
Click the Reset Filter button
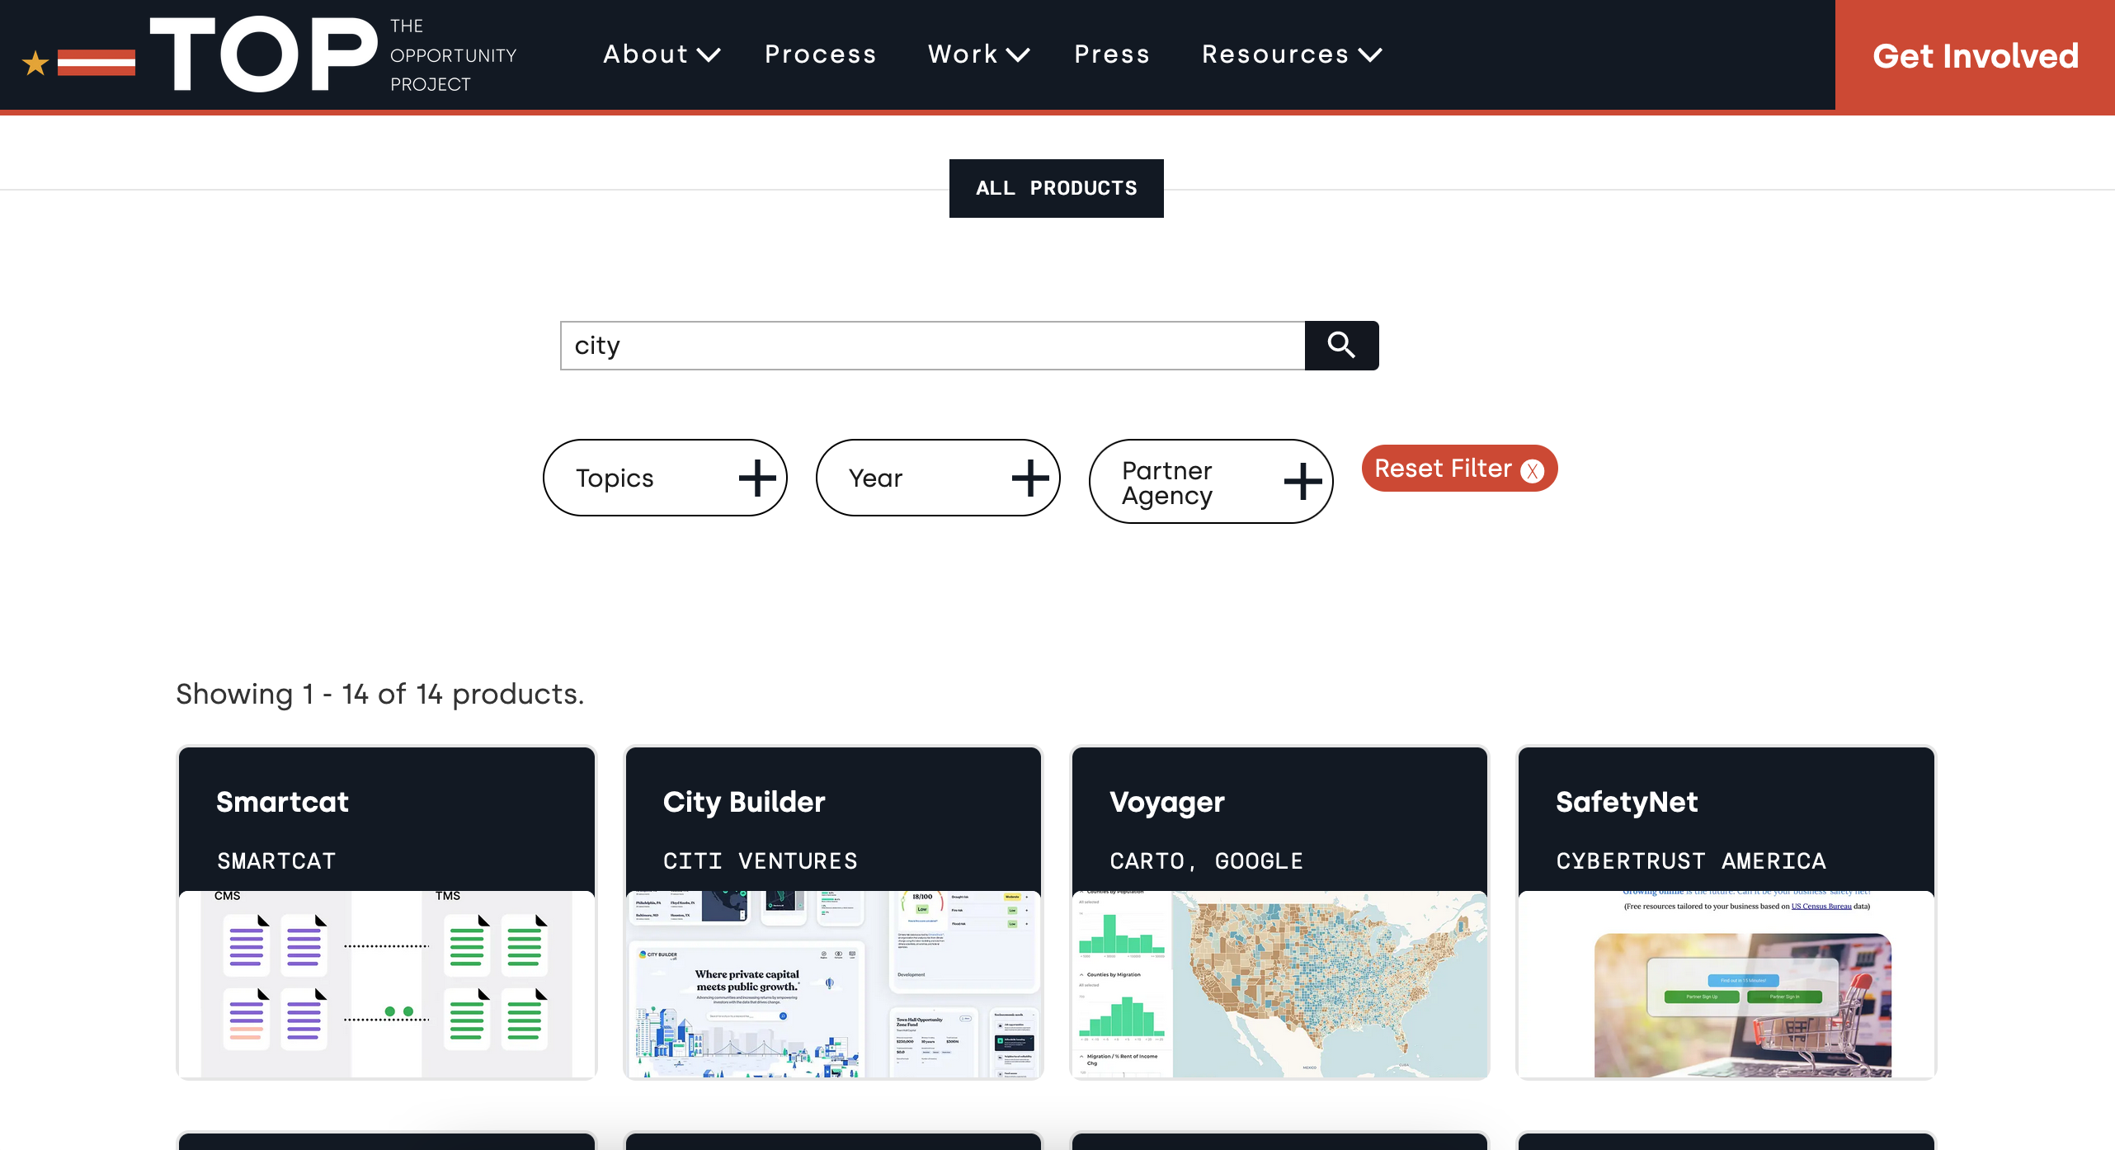(x=1459, y=469)
